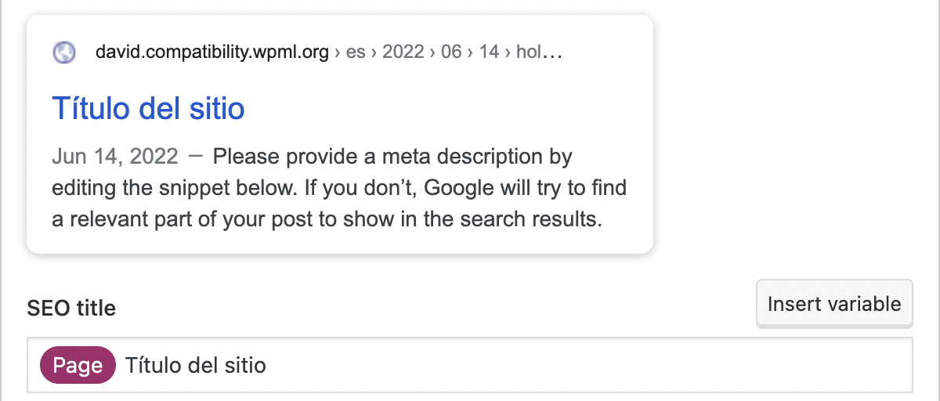Click the 'es' breadcrumb segment in URL
This screenshot has width=940, height=401.
pyautogui.click(x=356, y=53)
